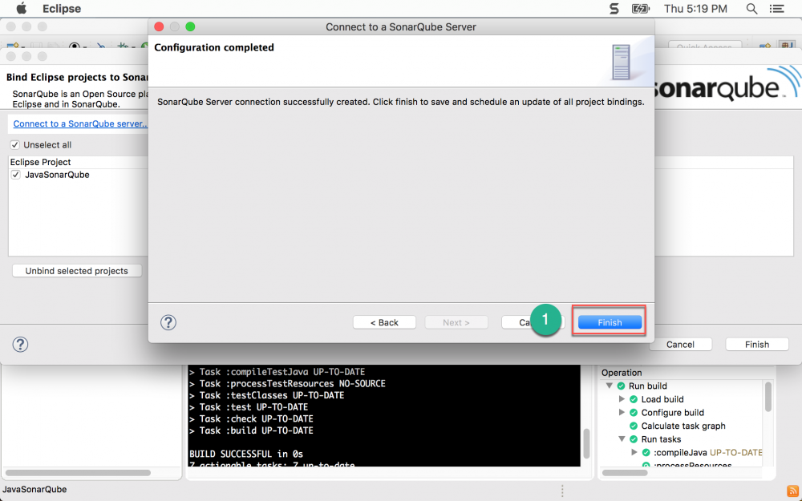Click BUILD SUCCESSFUL in 0s console text
The width and height of the screenshot is (802, 501).
(x=246, y=454)
